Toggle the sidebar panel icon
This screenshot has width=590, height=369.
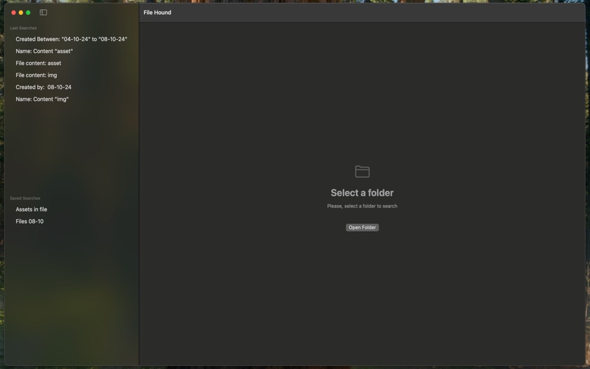43,12
